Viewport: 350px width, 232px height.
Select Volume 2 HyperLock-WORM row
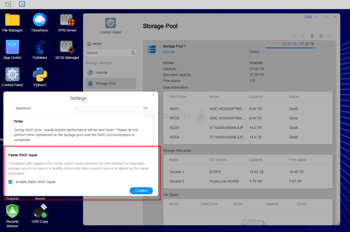248,181
